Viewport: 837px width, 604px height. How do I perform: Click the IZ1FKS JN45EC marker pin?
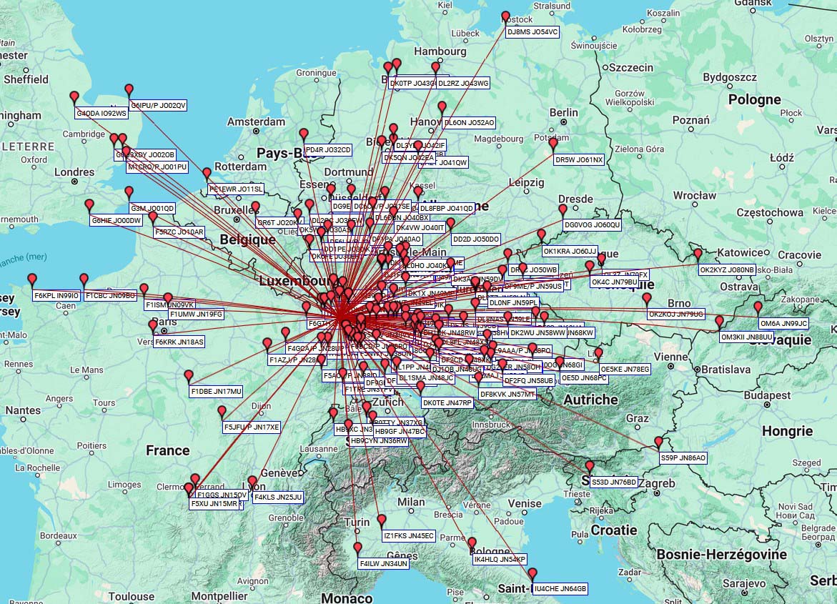382,520
